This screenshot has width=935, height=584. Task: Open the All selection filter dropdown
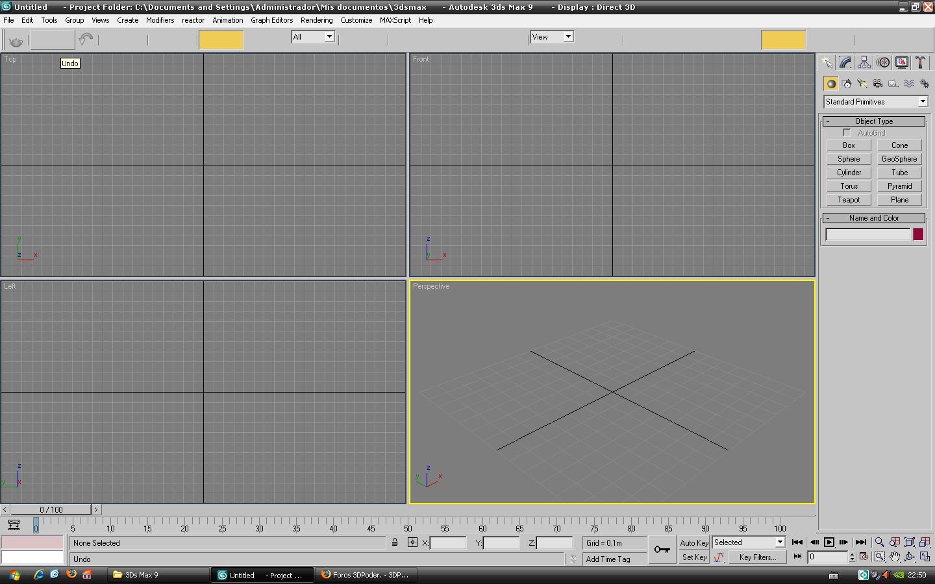pos(313,37)
